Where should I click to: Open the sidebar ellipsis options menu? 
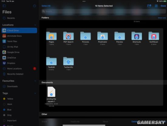tap(34, 6)
